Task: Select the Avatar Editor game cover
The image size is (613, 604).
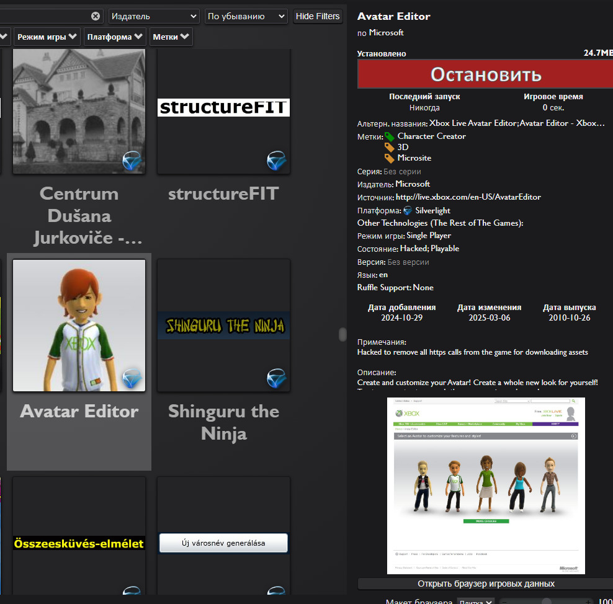Action: (x=79, y=326)
